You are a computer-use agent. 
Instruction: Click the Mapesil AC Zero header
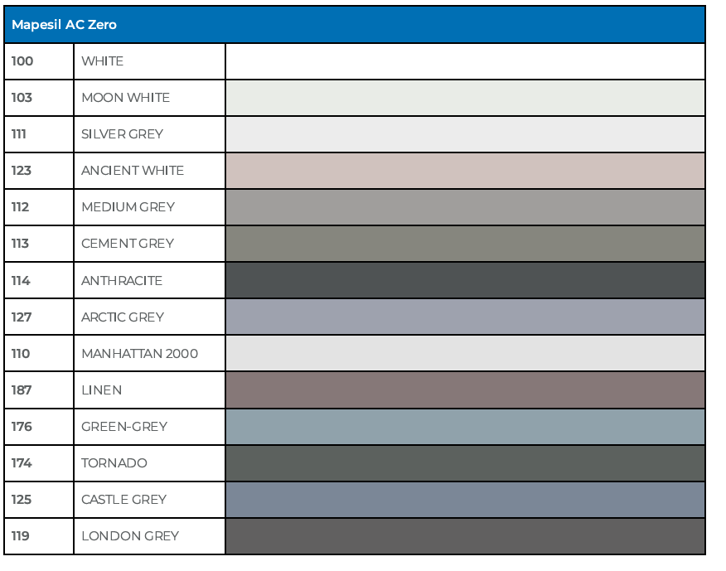(x=65, y=25)
